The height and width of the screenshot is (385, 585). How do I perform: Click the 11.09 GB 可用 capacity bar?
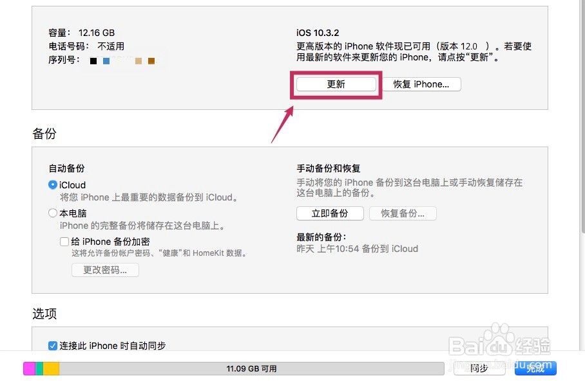[251, 368]
